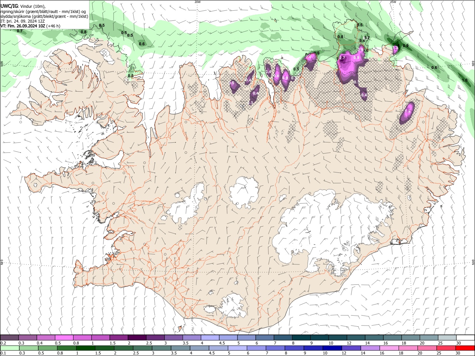Pick the periwinkle swatch between 6 and 7 on lower scale

coord(256,348)
